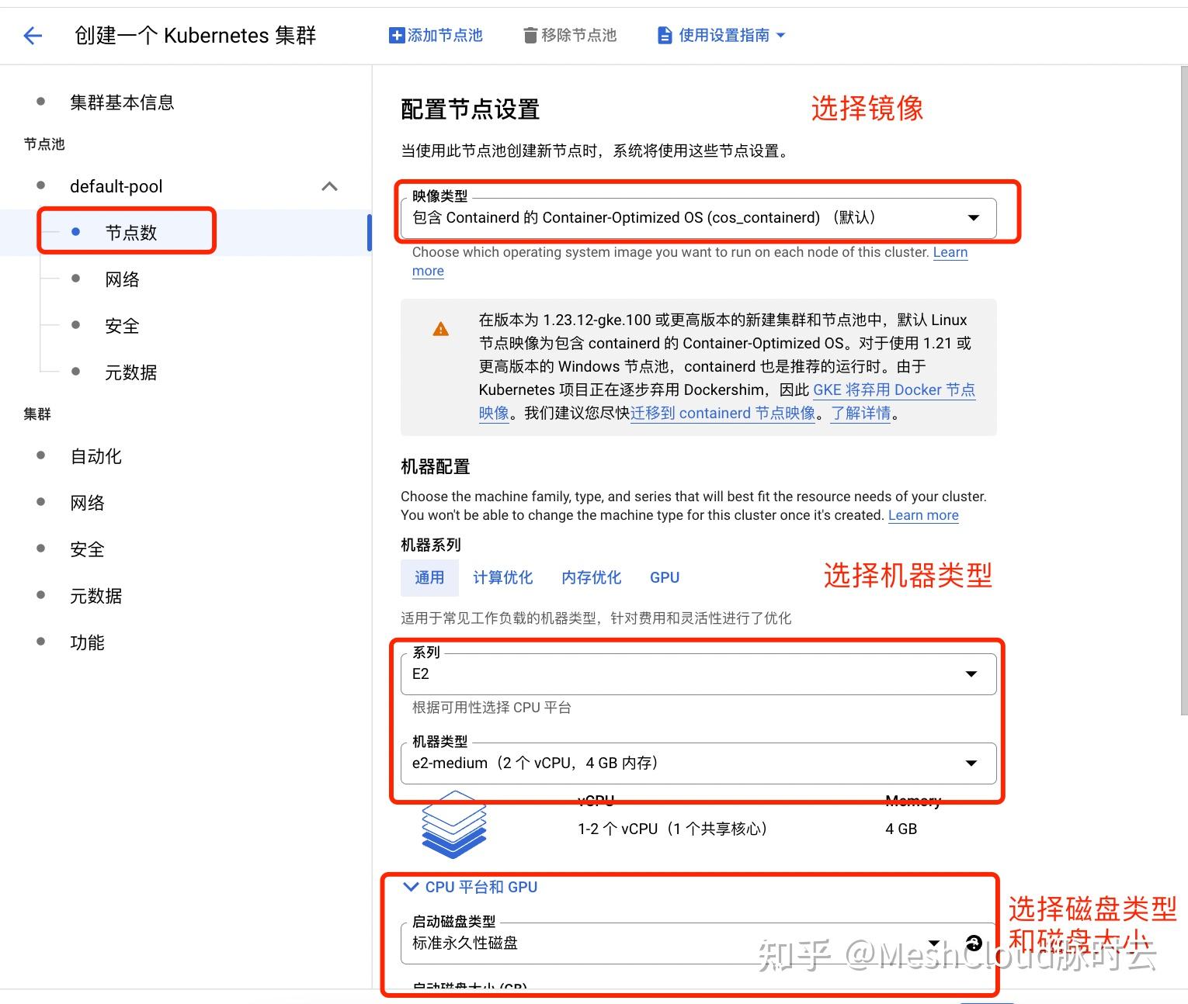Click the 添加节点池 plus icon
Viewport: 1188px width, 1004px height.
tap(394, 34)
